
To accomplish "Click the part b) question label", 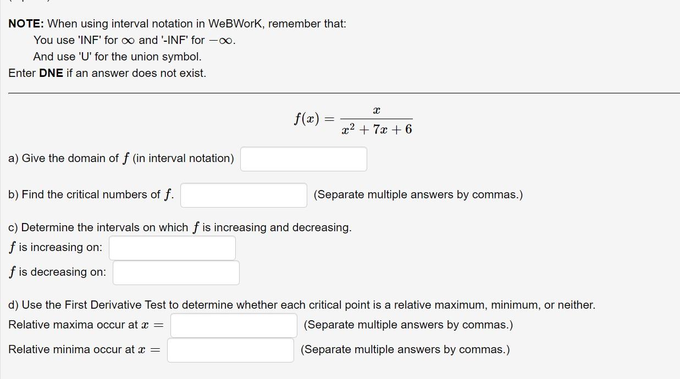I will tap(91, 194).
